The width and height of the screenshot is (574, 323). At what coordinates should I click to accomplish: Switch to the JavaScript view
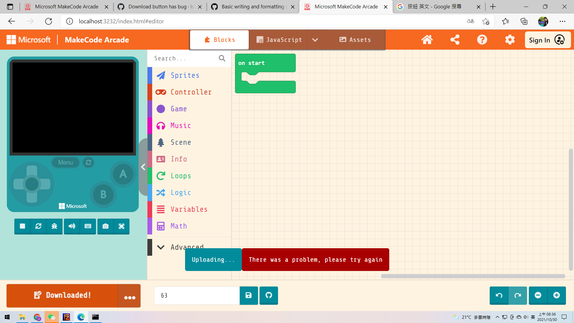279,39
